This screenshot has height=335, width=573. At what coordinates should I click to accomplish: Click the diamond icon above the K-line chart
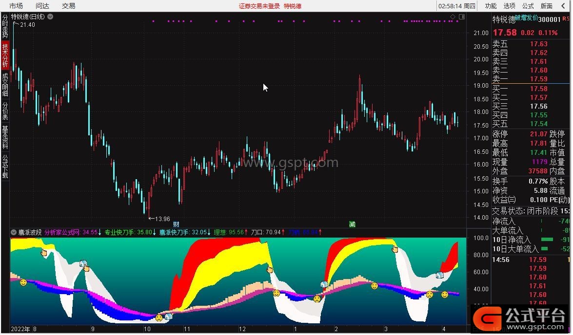click(x=453, y=17)
